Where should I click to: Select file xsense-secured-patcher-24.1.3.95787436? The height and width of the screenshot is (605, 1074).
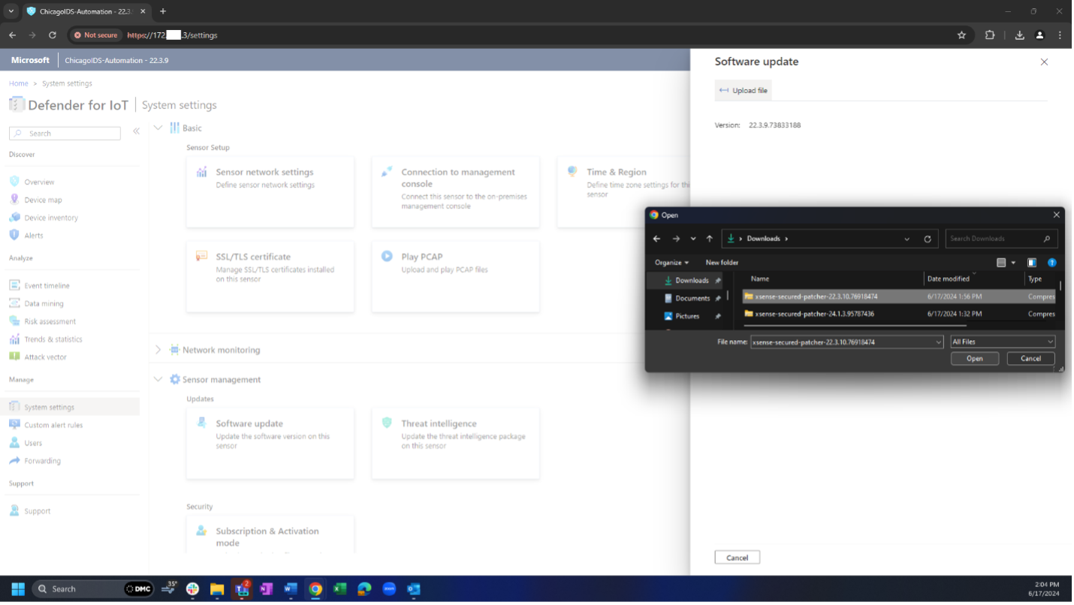click(x=899, y=315)
